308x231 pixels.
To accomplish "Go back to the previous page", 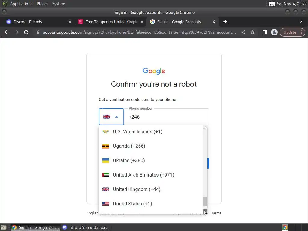I will [x=7, y=32].
